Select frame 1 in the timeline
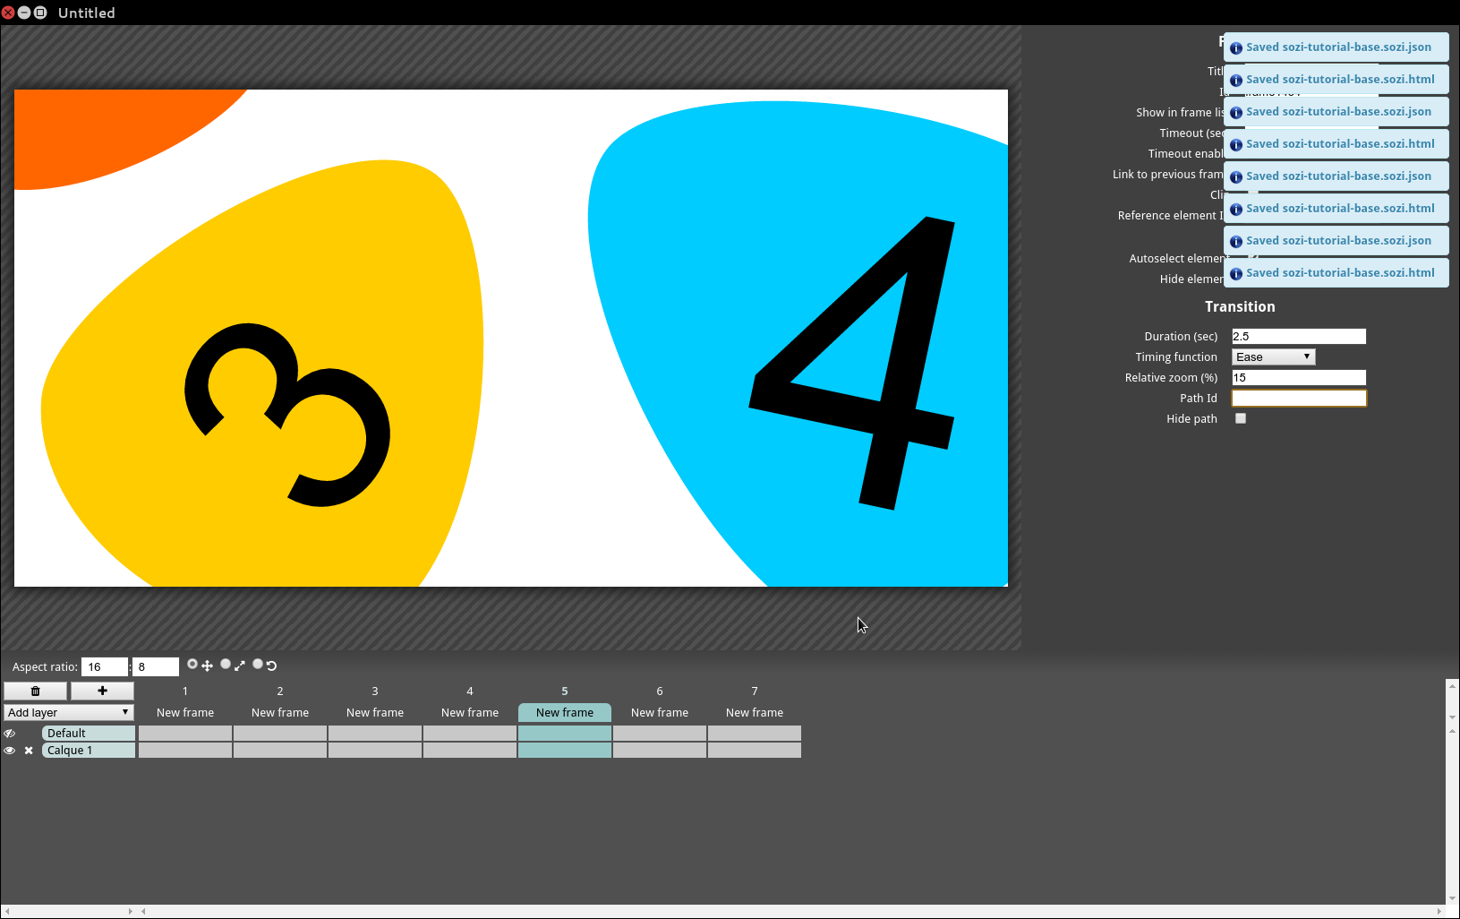1460x919 pixels. coord(185,712)
